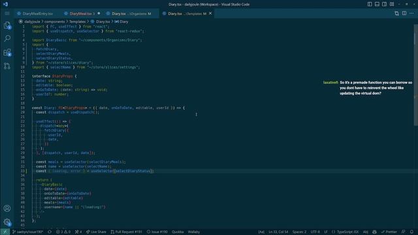This screenshot has width=418, height=235.
Task: Change UTF-8 file encoding
Action: click(x=315, y=232)
